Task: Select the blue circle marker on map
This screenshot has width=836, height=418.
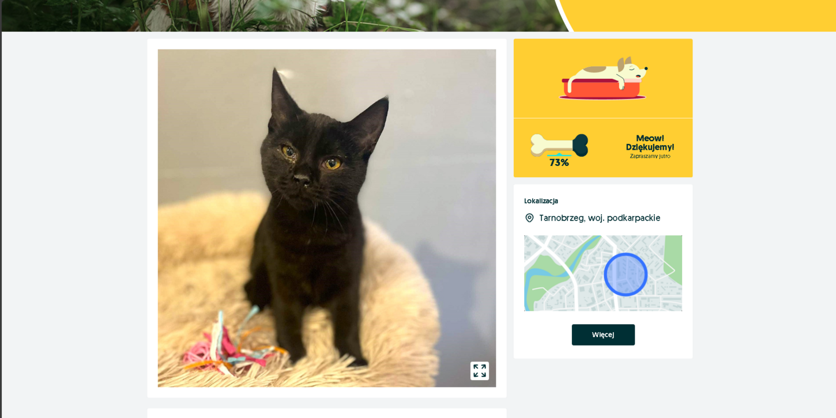Action: coord(626,275)
